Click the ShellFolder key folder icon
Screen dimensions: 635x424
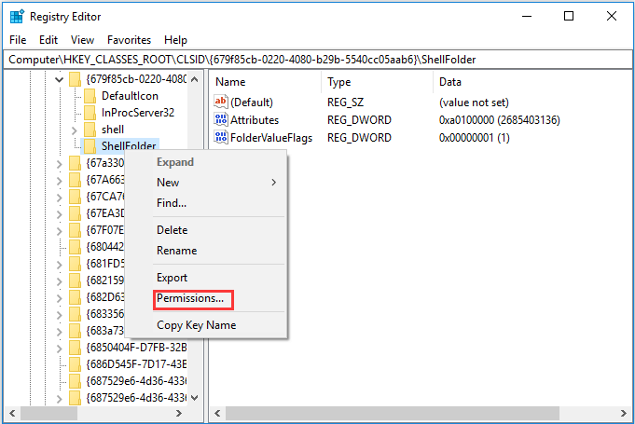tap(90, 146)
